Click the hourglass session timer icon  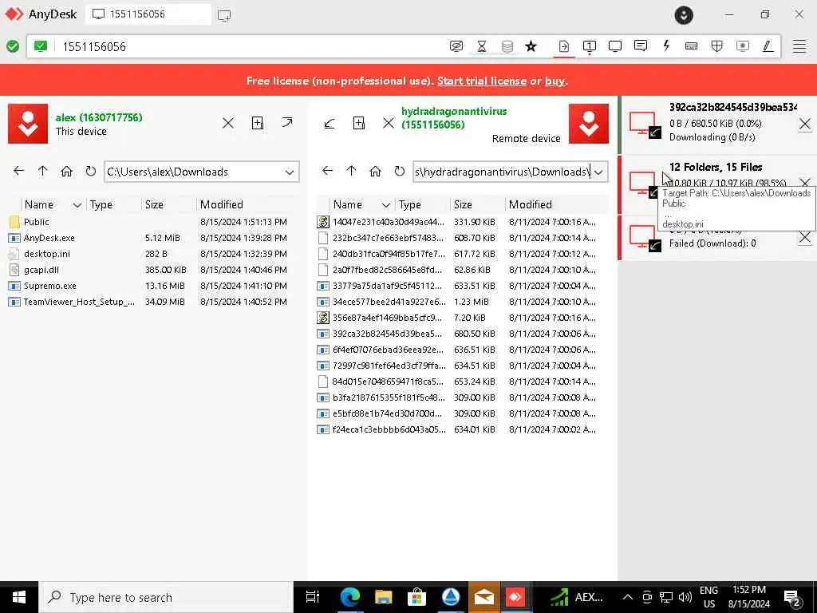click(482, 46)
